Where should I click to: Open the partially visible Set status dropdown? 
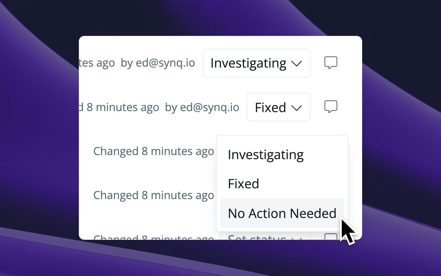(x=265, y=236)
